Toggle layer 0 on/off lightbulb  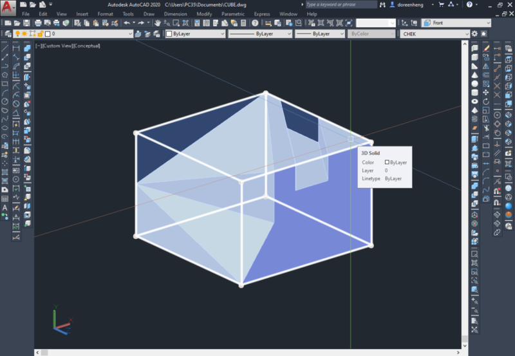(17, 33)
